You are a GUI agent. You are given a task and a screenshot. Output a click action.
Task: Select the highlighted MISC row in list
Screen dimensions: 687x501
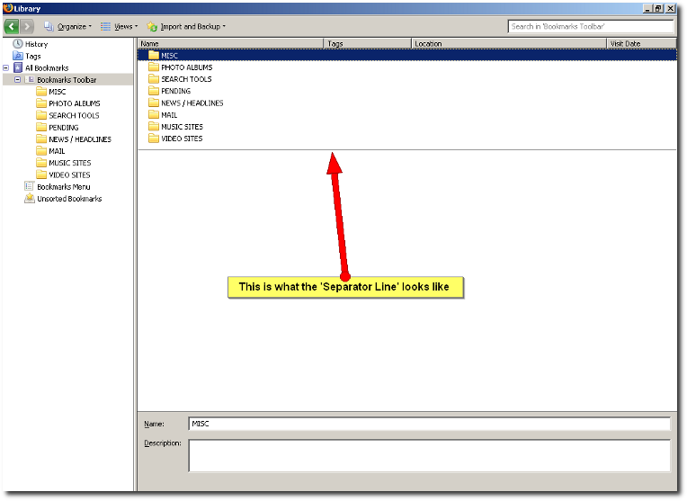pyautogui.click(x=407, y=55)
